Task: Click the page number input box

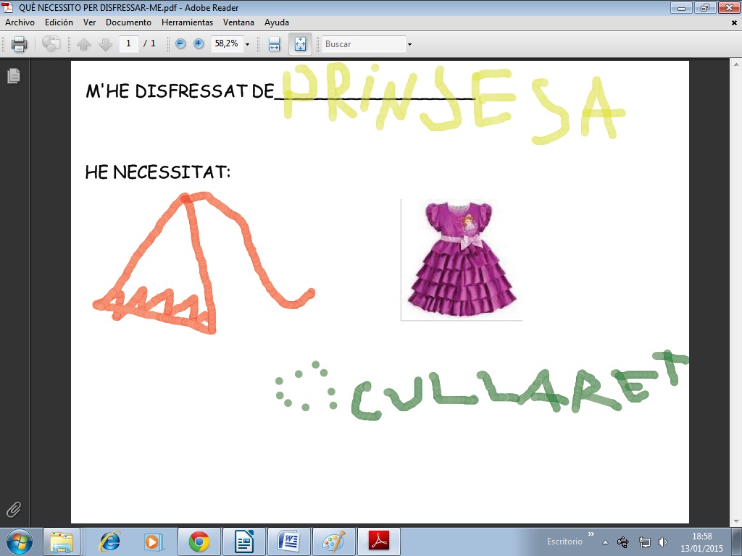Action: point(128,44)
